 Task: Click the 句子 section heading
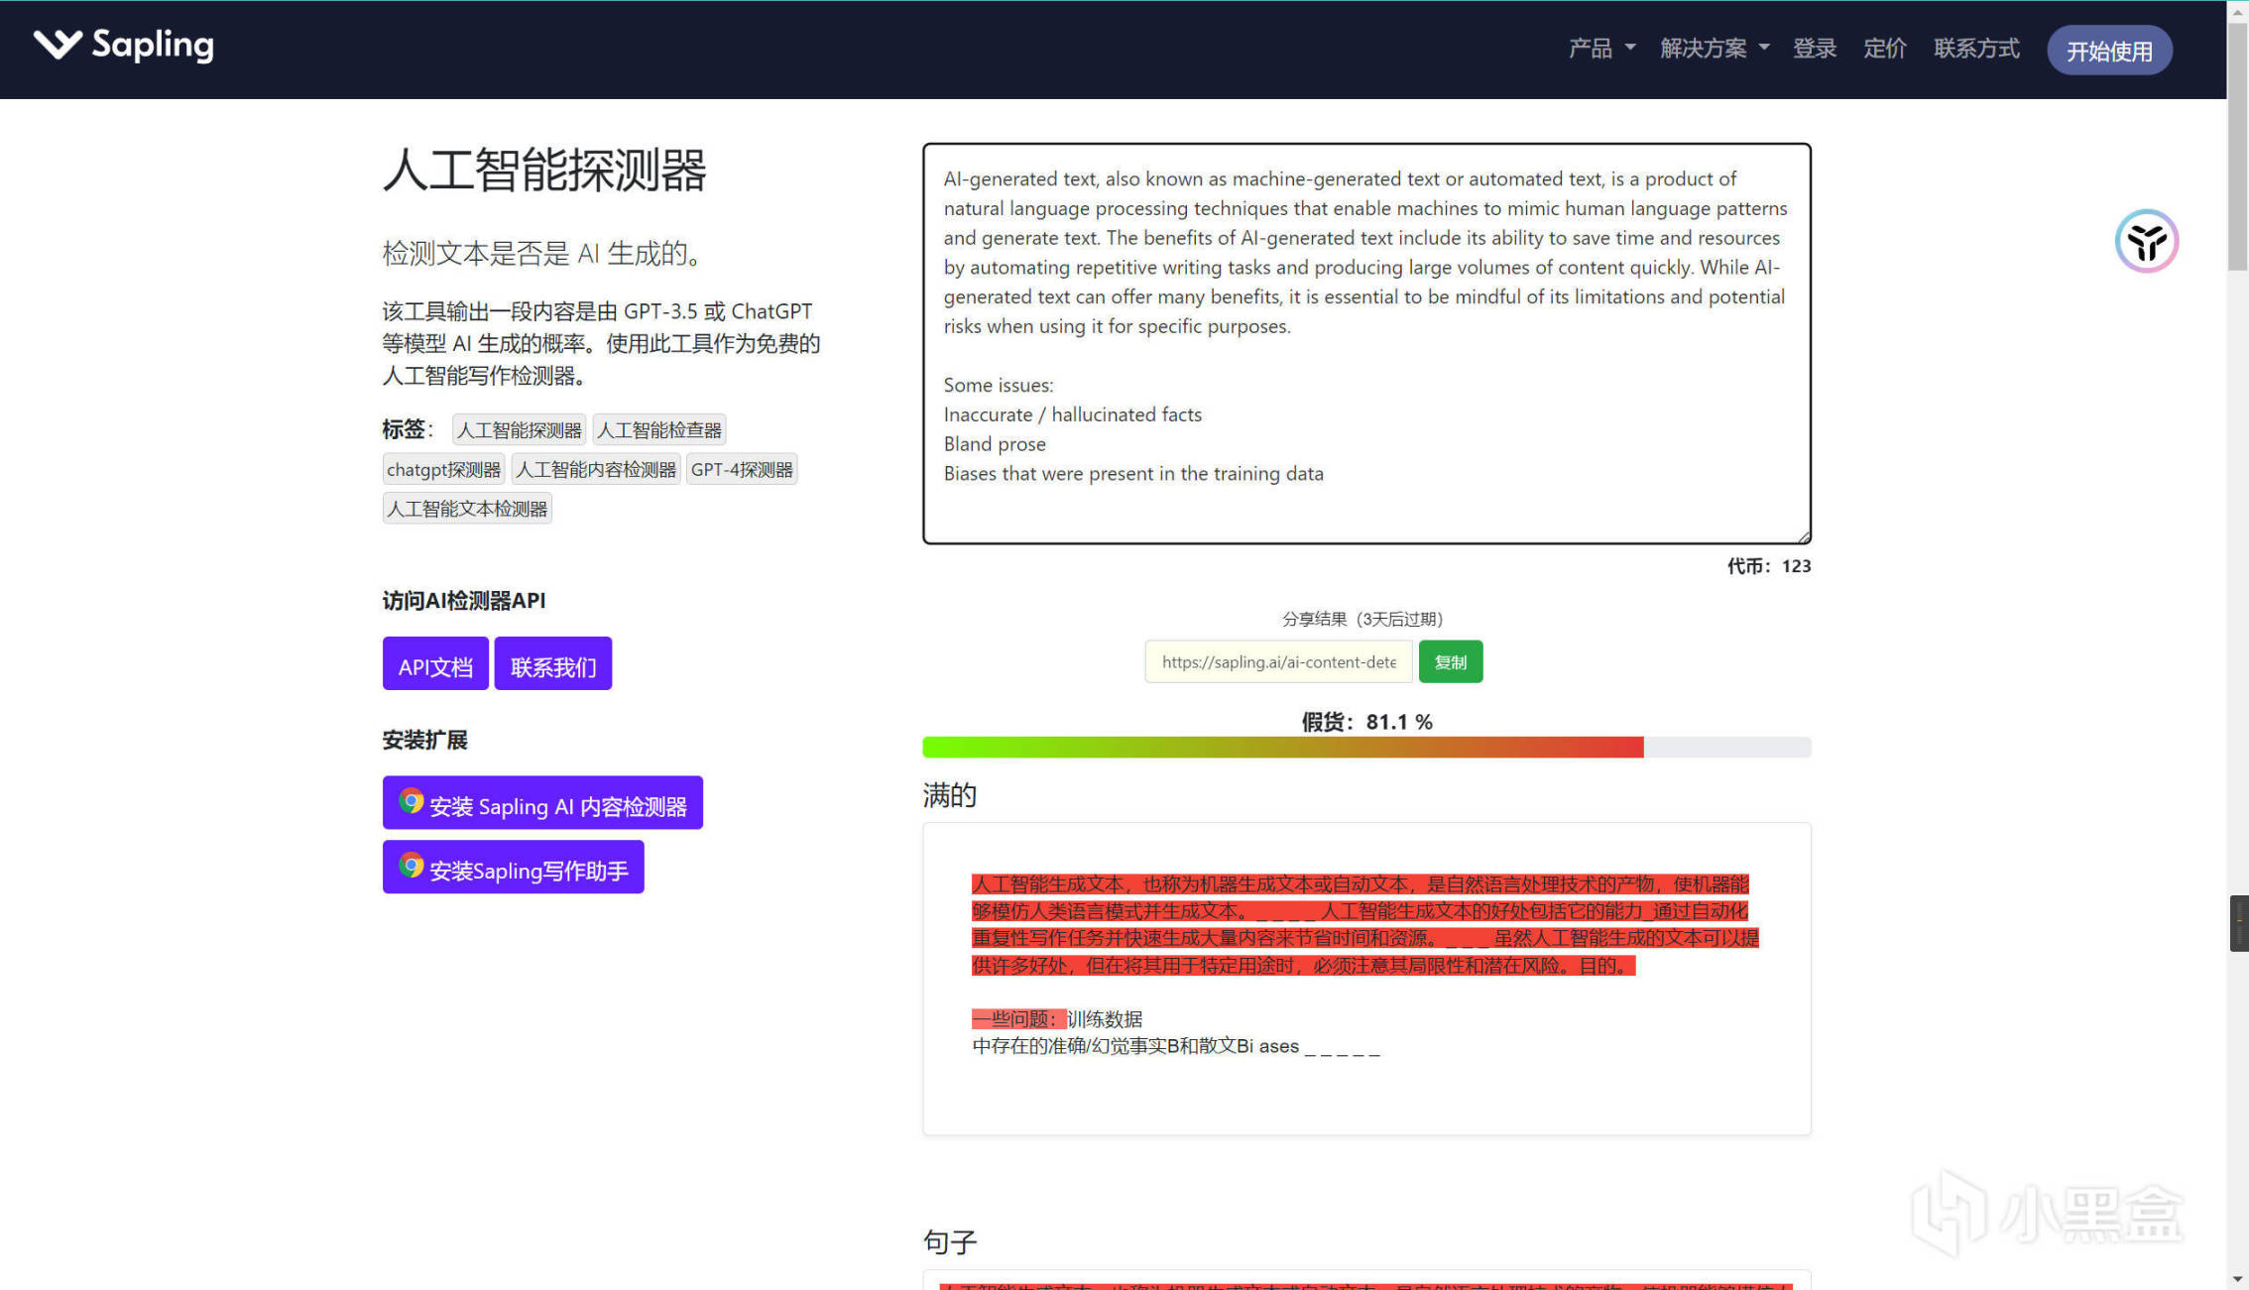(950, 1241)
